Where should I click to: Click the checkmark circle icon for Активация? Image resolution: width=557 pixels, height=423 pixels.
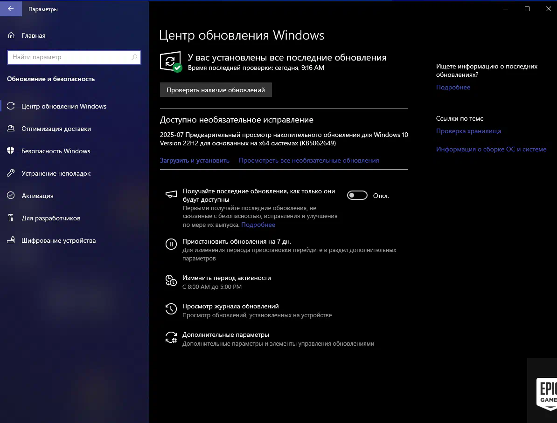point(11,195)
